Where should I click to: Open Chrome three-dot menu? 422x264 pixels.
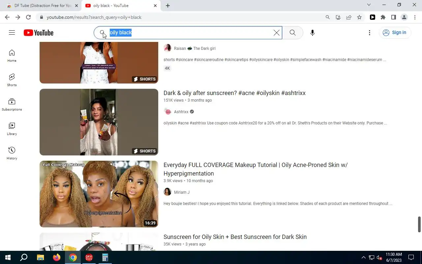click(415, 17)
